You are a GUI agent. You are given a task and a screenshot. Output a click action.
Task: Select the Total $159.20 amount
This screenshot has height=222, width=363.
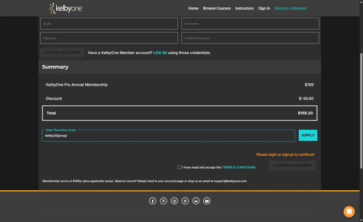click(x=305, y=113)
